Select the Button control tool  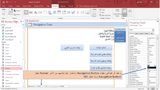tap(40, 12)
